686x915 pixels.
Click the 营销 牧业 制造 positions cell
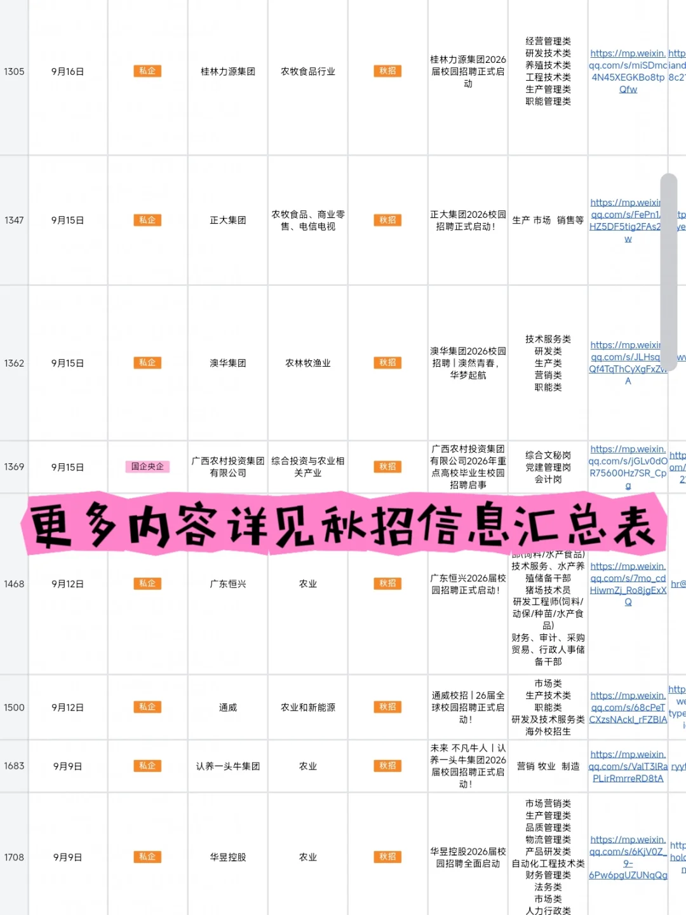(x=548, y=766)
